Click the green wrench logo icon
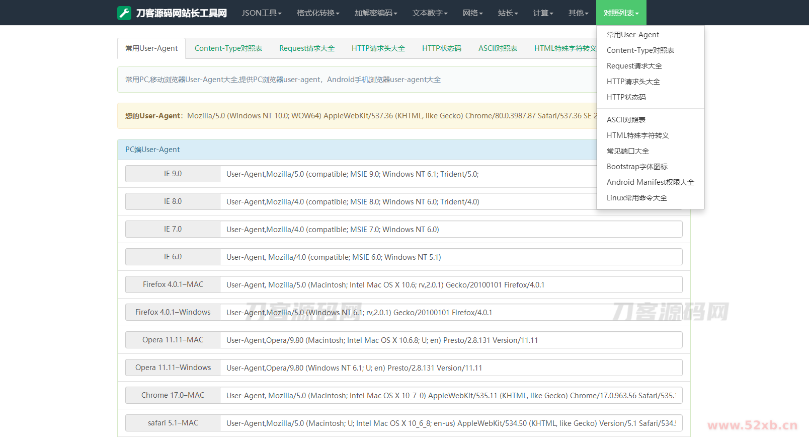The image size is (809, 437). click(124, 13)
